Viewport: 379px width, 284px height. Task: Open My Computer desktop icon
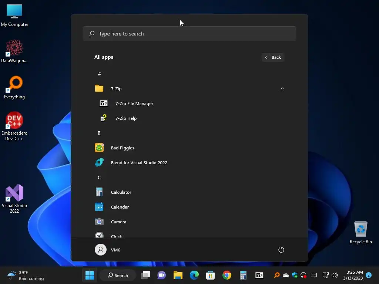click(x=14, y=15)
